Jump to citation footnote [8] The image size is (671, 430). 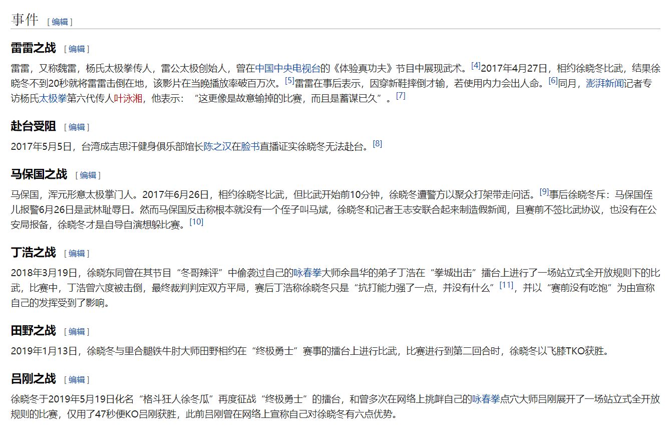click(x=377, y=143)
